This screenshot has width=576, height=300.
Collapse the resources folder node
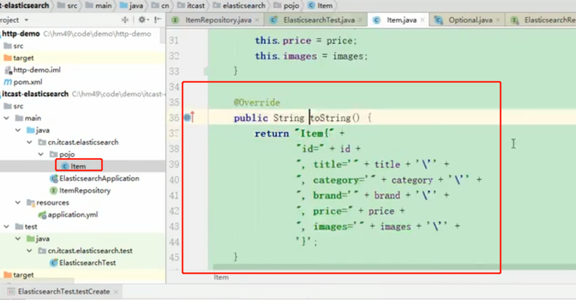(18, 203)
